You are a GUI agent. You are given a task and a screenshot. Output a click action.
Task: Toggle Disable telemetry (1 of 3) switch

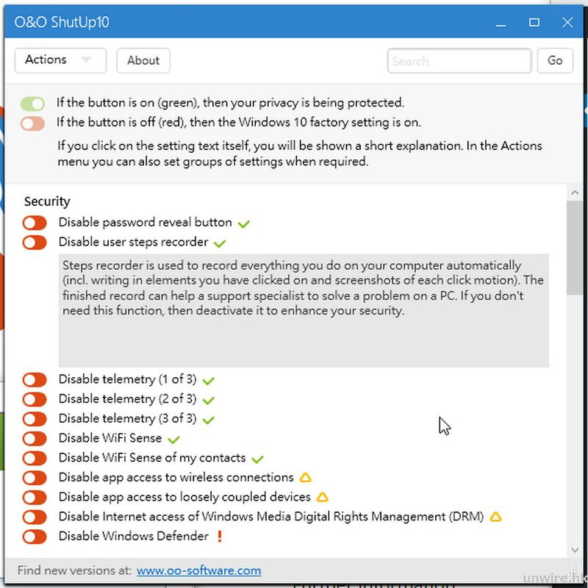tap(35, 379)
